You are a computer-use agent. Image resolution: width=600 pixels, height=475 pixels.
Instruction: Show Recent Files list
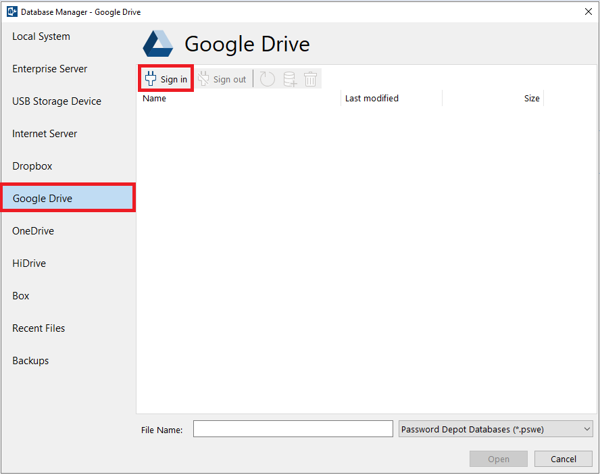(68, 328)
